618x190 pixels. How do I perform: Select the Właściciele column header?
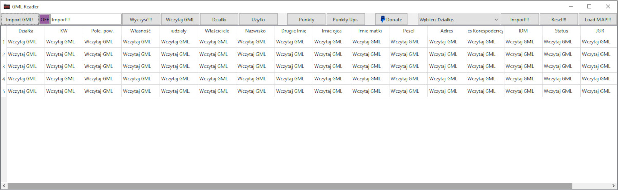click(217, 31)
